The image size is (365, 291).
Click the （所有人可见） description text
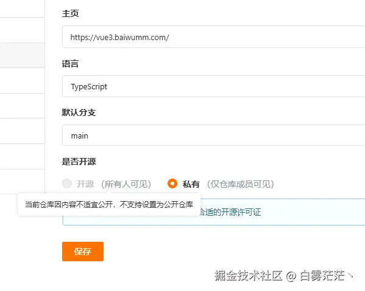pyautogui.click(x=126, y=184)
